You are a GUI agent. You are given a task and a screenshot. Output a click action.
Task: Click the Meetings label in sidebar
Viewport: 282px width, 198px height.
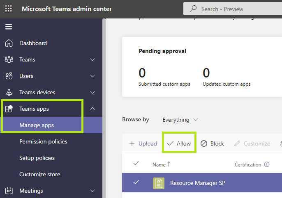(31, 191)
